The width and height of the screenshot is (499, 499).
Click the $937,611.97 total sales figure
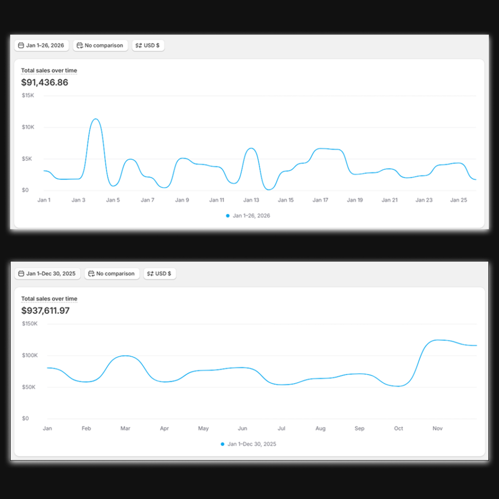tap(45, 310)
